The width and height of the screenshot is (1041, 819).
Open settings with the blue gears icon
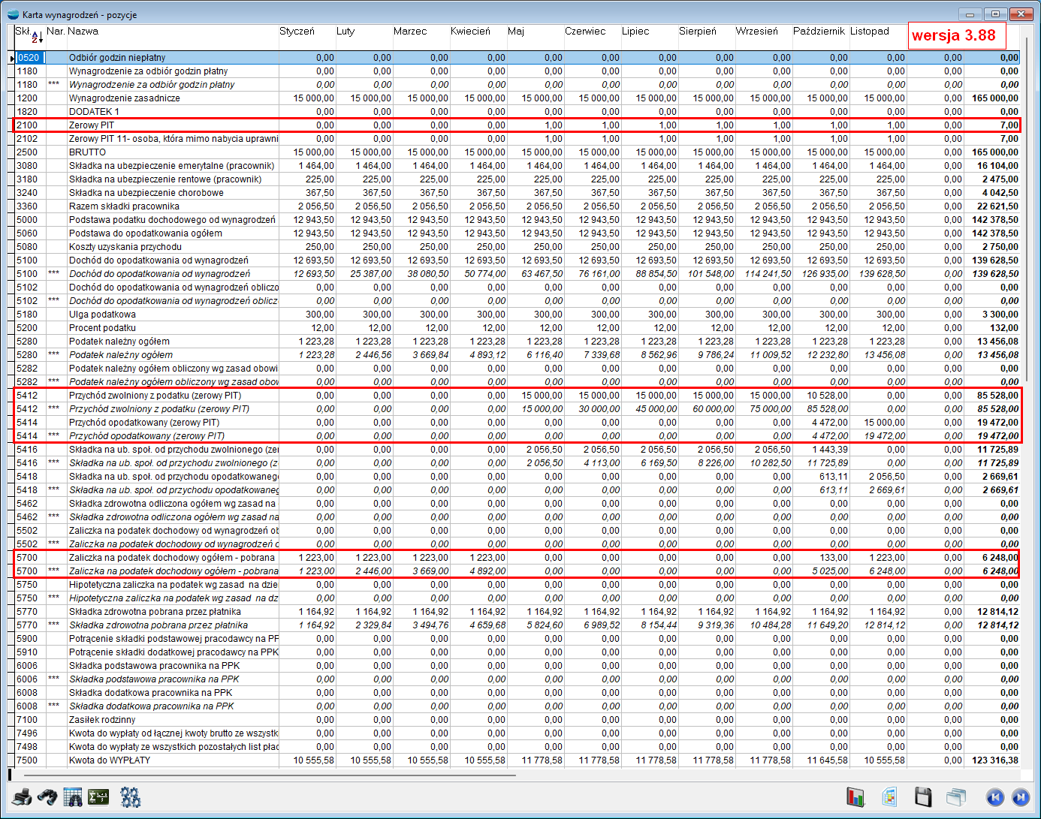coord(130,796)
